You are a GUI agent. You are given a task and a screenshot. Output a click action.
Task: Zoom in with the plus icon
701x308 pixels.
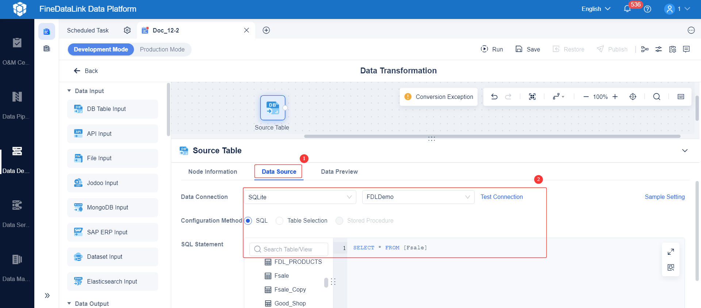pyautogui.click(x=615, y=97)
